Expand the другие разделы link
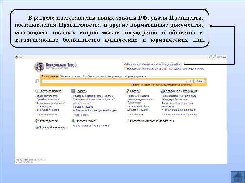This screenshot has height=183, width=245. (x=47, y=115)
